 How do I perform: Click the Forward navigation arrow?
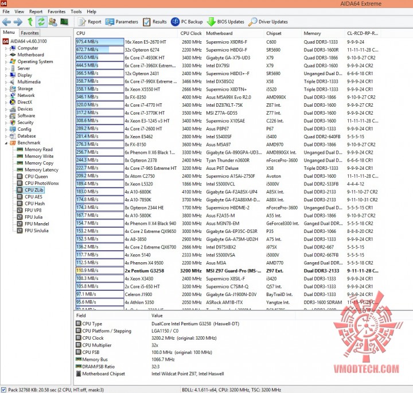pyautogui.click(x=18, y=22)
